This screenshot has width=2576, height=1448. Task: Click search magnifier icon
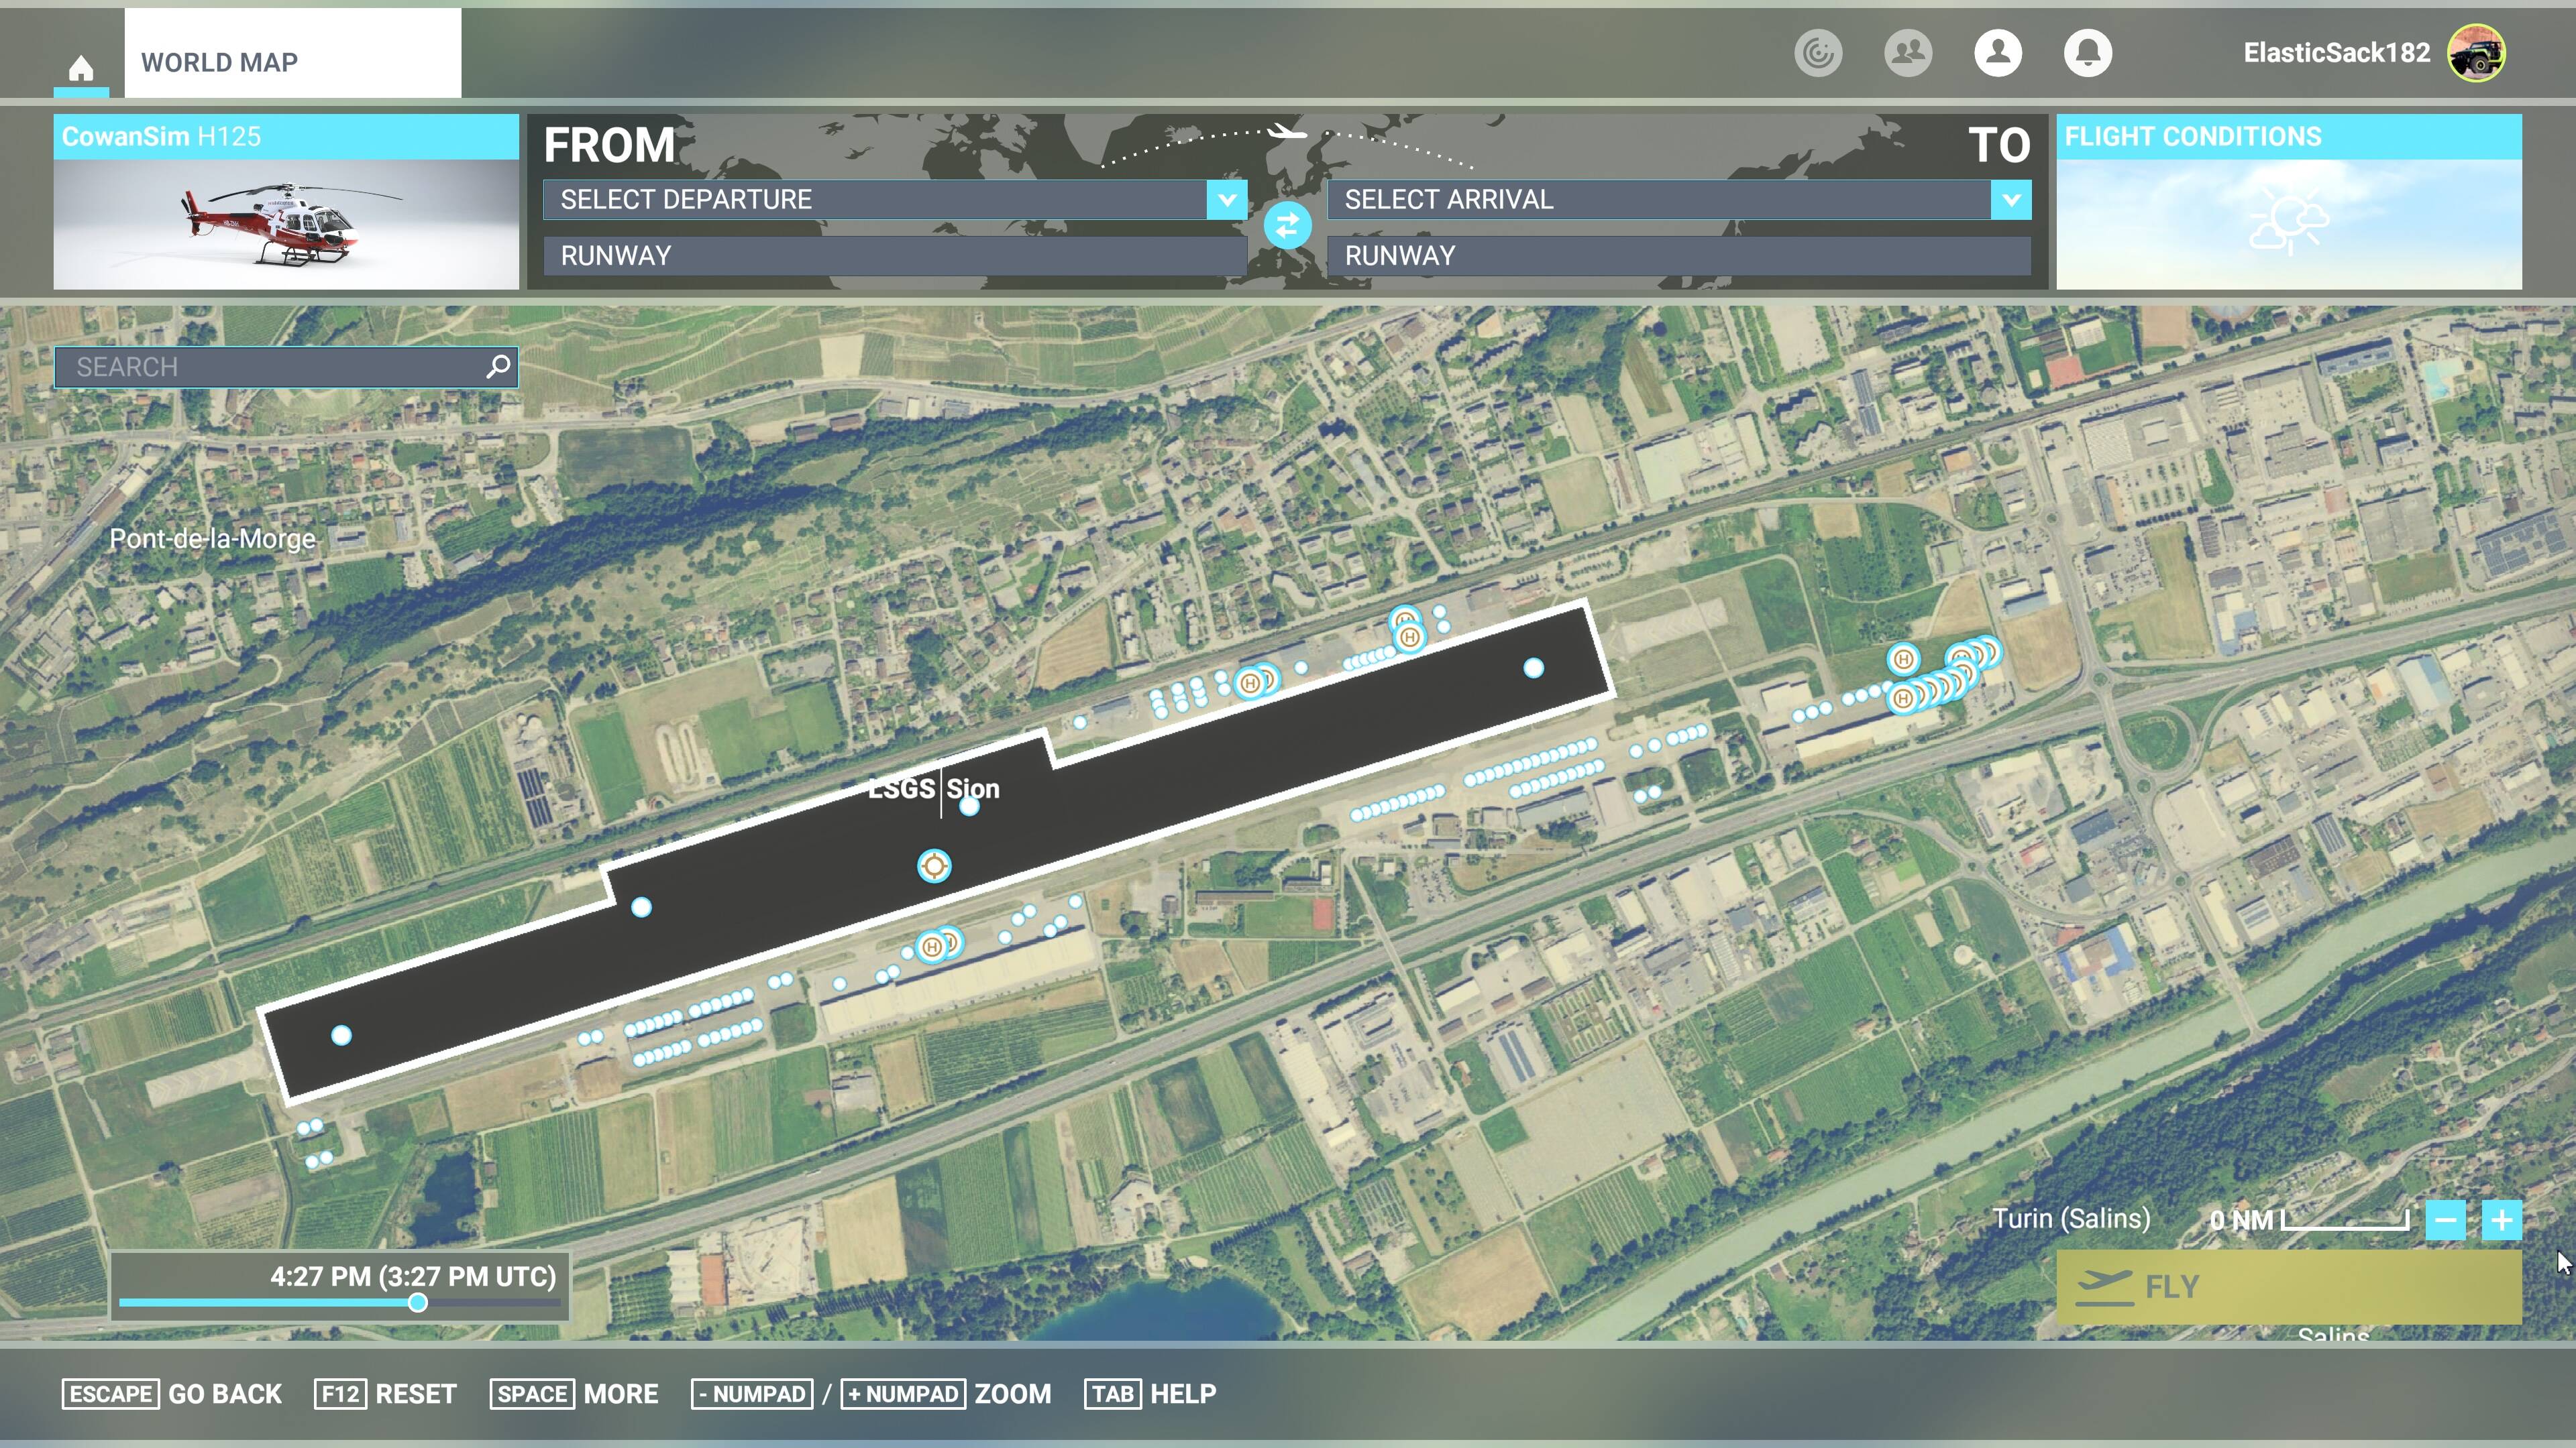coord(497,367)
